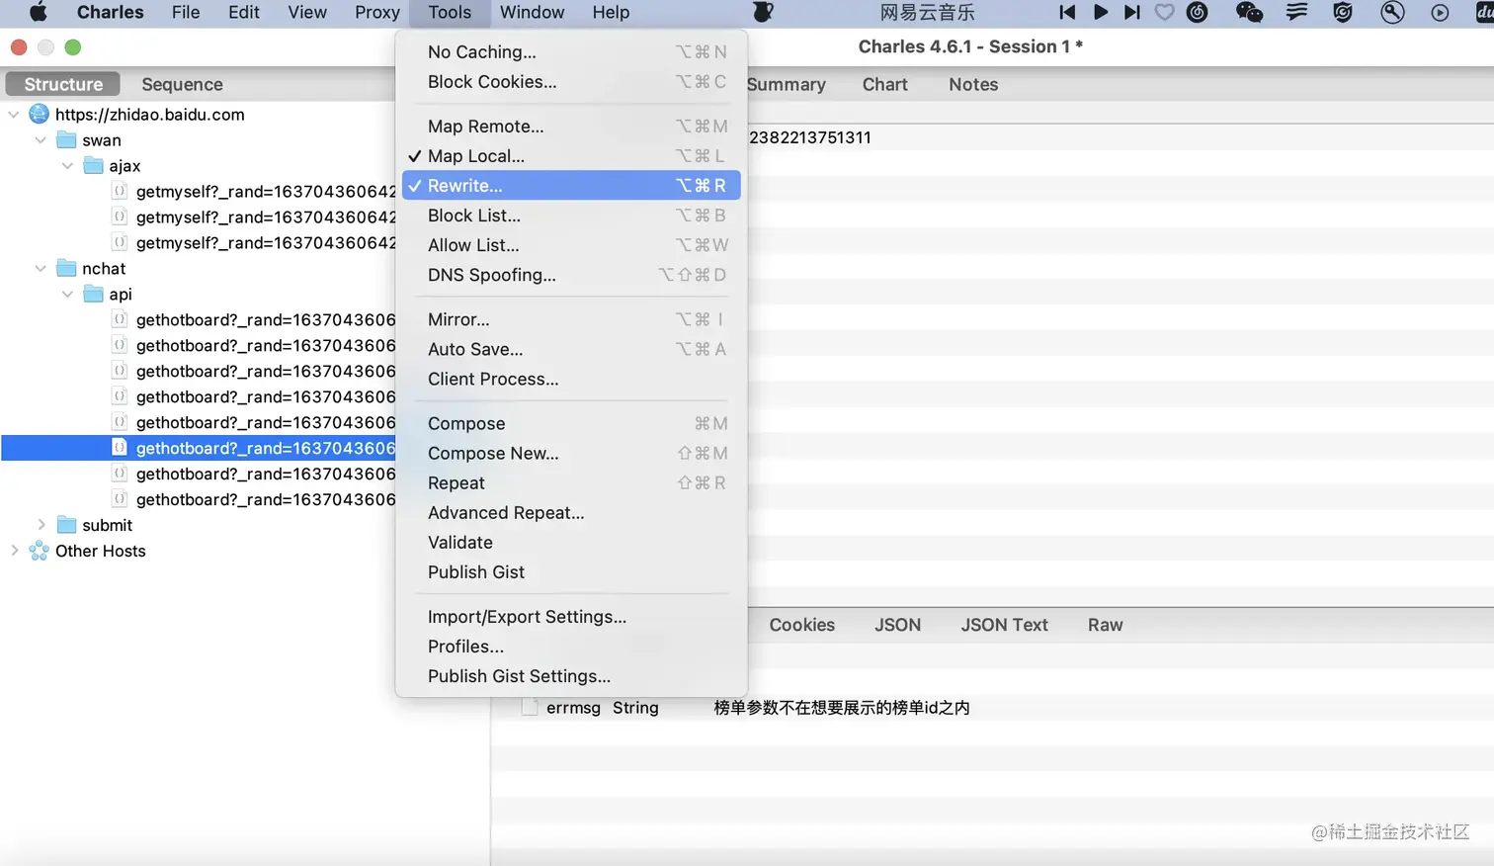Collapse the swan folder chevron
This screenshot has width=1494, height=866.
[41, 139]
